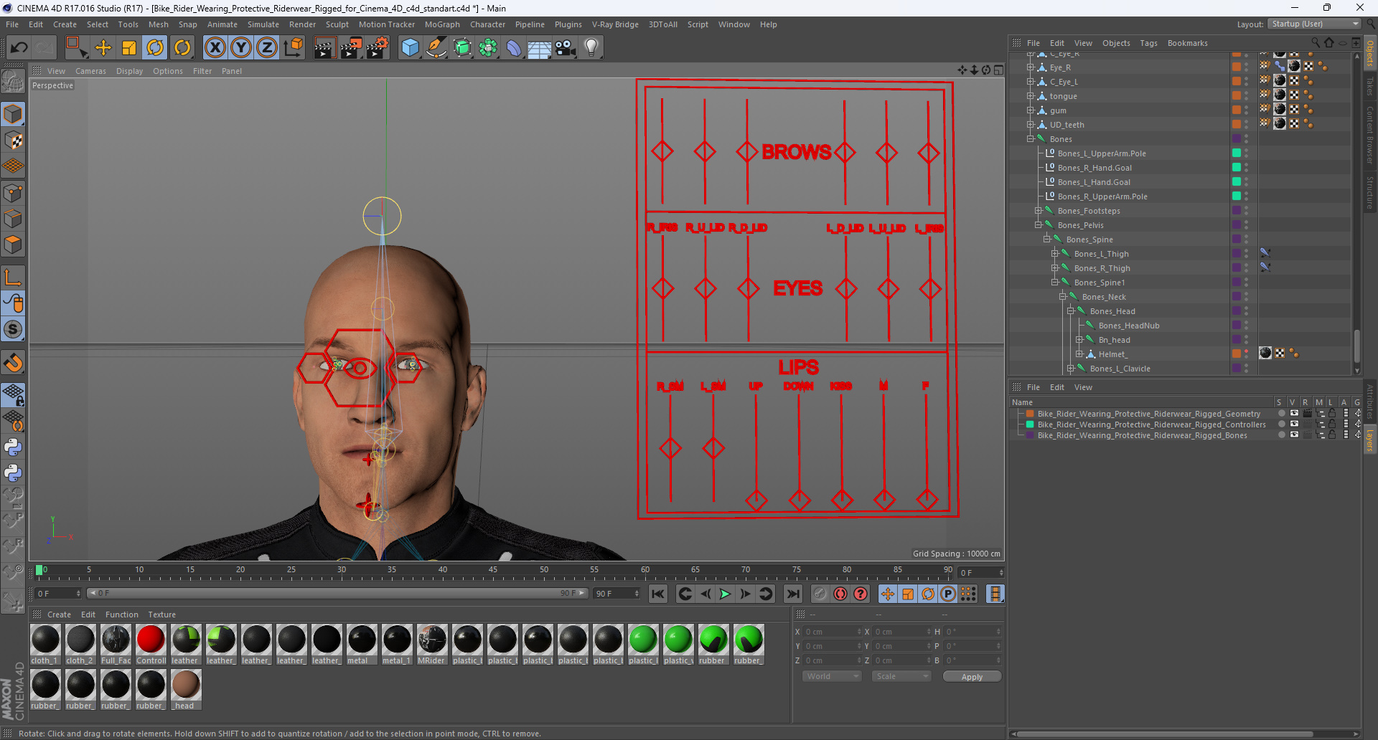
Task: Toggle position keyframe recording
Action: click(888, 594)
